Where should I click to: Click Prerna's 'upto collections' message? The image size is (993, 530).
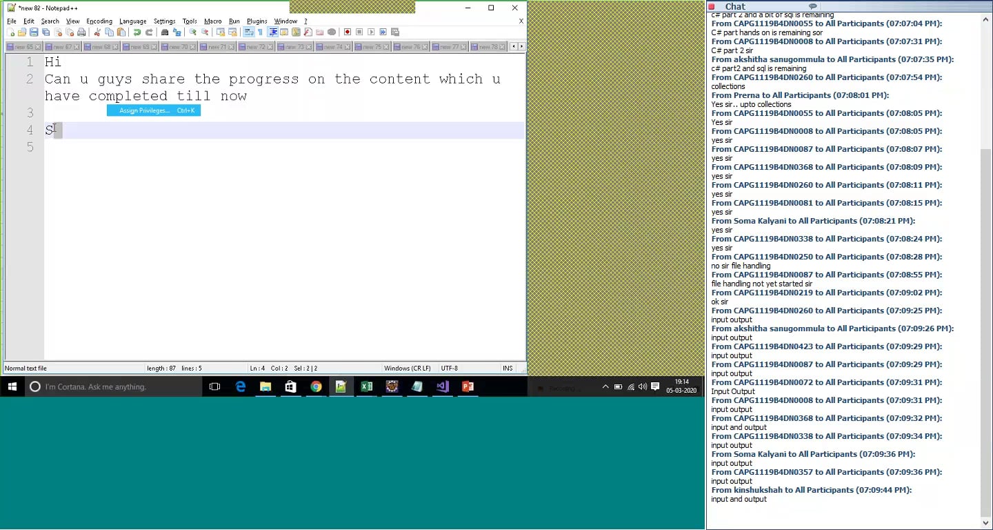752,104
